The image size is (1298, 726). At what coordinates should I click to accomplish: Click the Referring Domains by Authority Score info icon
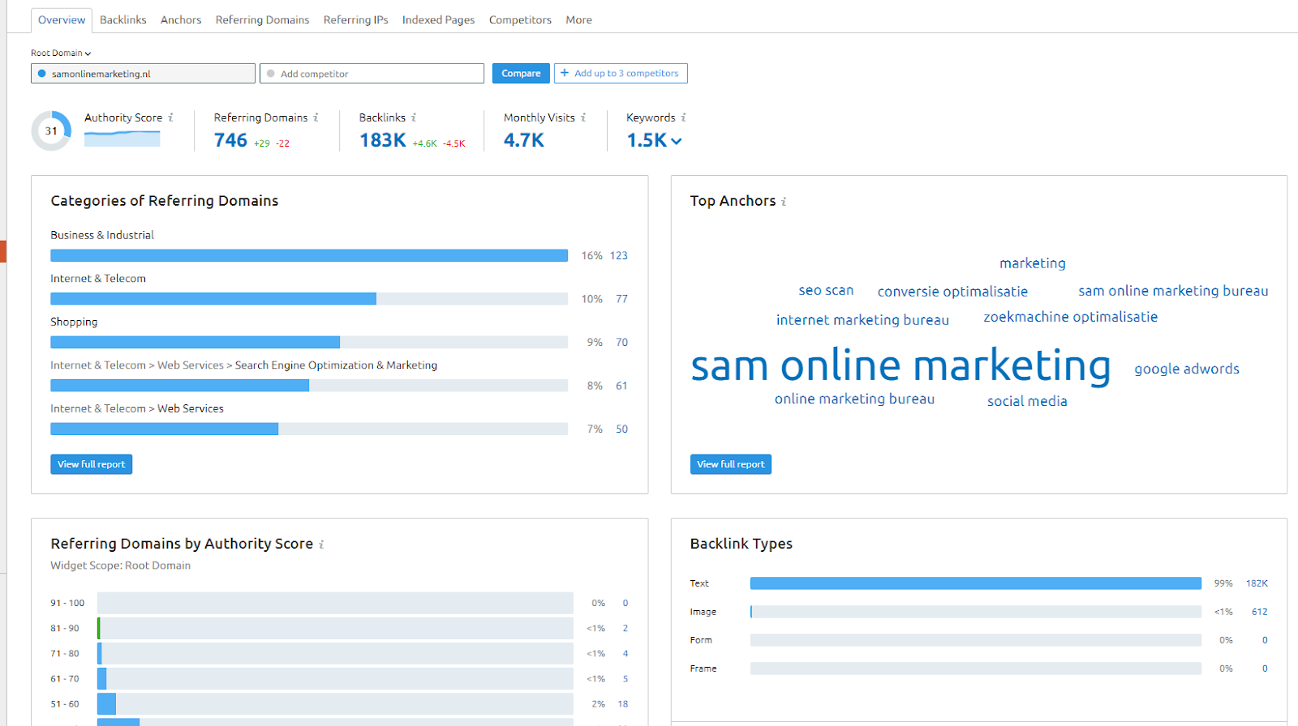click(x=321, y=544)
